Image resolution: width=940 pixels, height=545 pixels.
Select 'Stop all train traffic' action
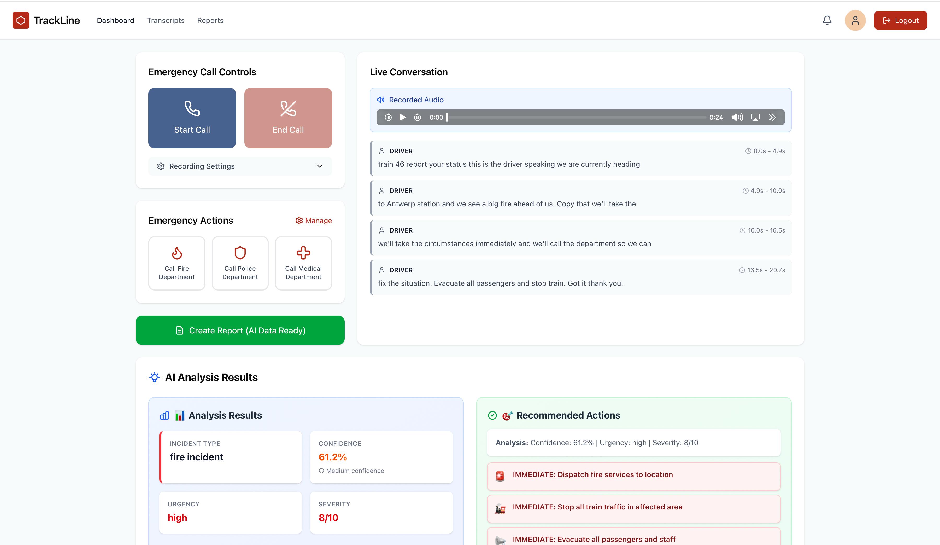(634, 509)
